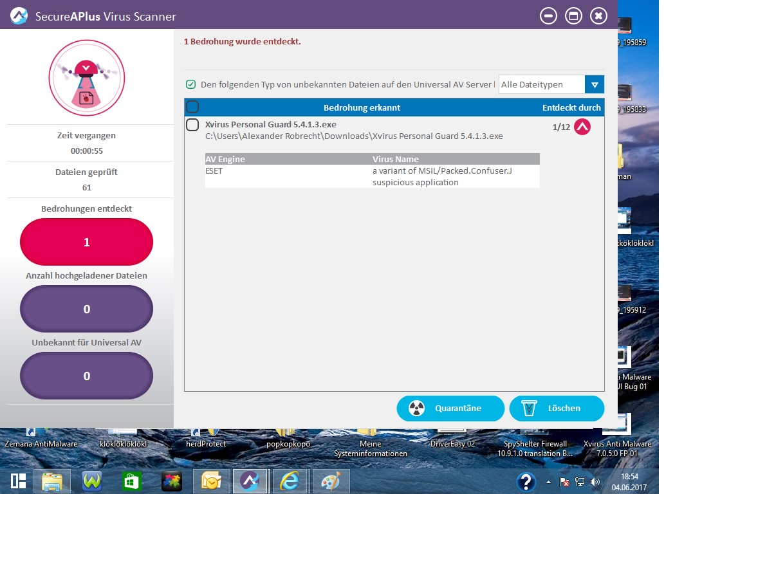The image size is (767, 579).
Task: Open Zemana AntiMalware desktop shortcut
Action: [41, 439]
